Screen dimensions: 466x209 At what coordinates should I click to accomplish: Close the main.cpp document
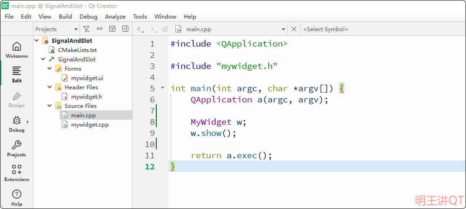pos(294,29)
